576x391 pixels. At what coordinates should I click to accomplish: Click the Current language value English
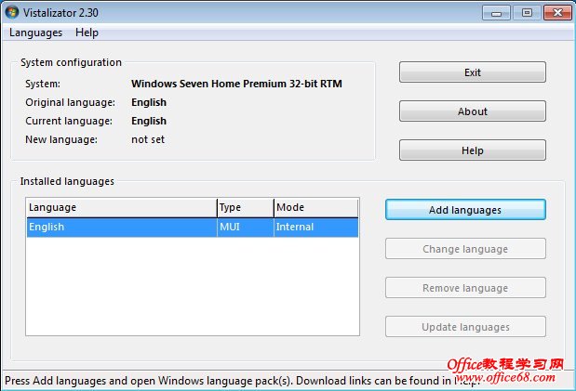click(x=149, y=121)
